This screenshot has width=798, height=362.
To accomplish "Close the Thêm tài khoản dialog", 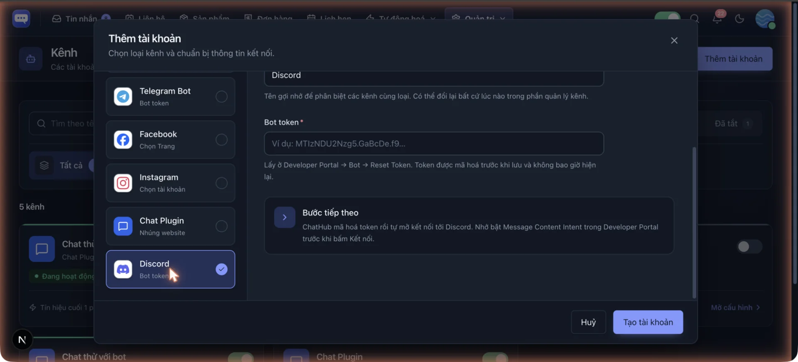I will pos(674,40).
